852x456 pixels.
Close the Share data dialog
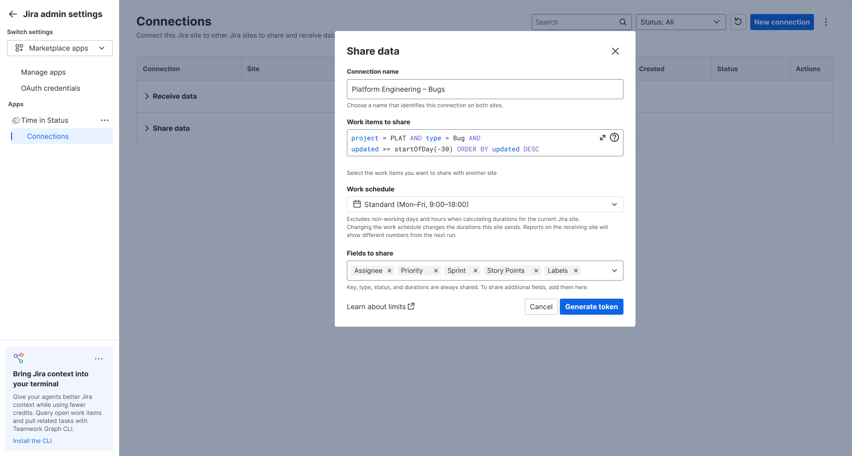[615, 51]
